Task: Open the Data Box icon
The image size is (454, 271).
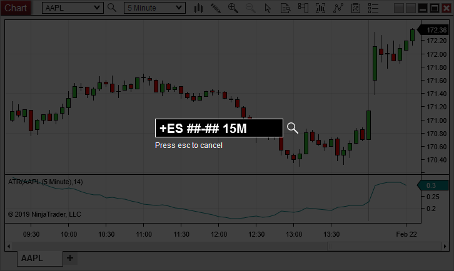Action: [286, 7]
